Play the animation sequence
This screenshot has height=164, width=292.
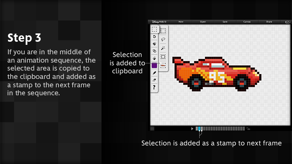point(192,128)
